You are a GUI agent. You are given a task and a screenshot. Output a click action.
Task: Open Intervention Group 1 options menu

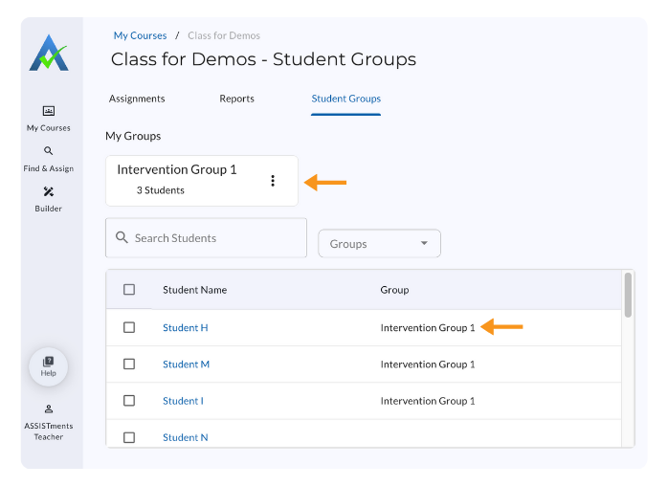coord(273,181)
